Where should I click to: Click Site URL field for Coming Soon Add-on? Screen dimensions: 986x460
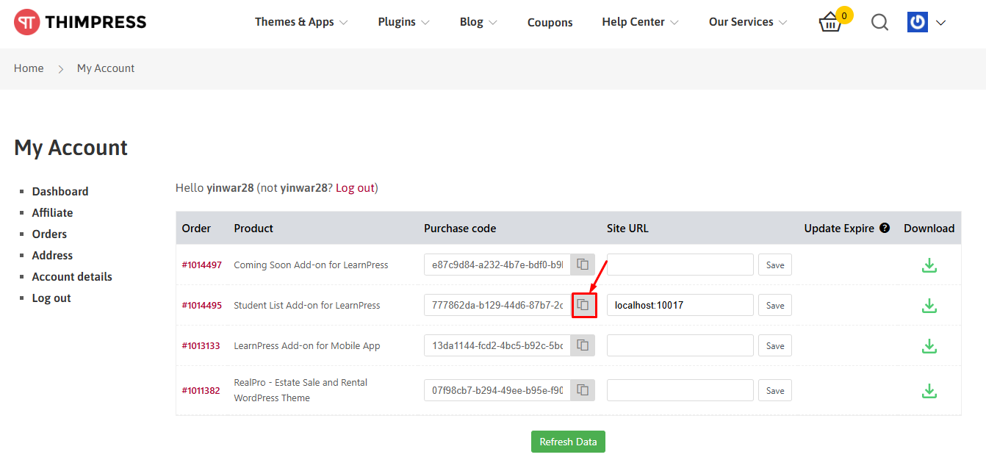coord(680,265)
